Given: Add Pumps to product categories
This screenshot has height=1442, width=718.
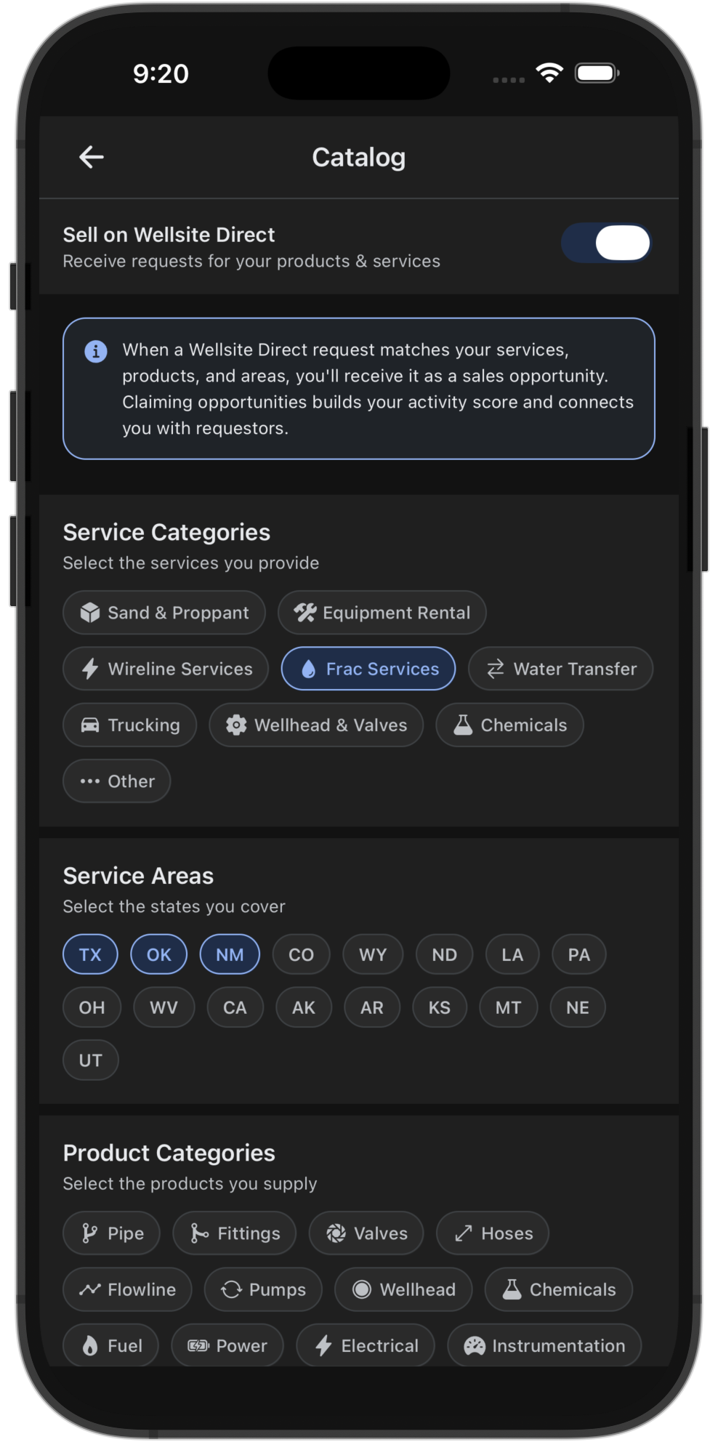Looking at the screenshot, I should (x=263, y=1289).
